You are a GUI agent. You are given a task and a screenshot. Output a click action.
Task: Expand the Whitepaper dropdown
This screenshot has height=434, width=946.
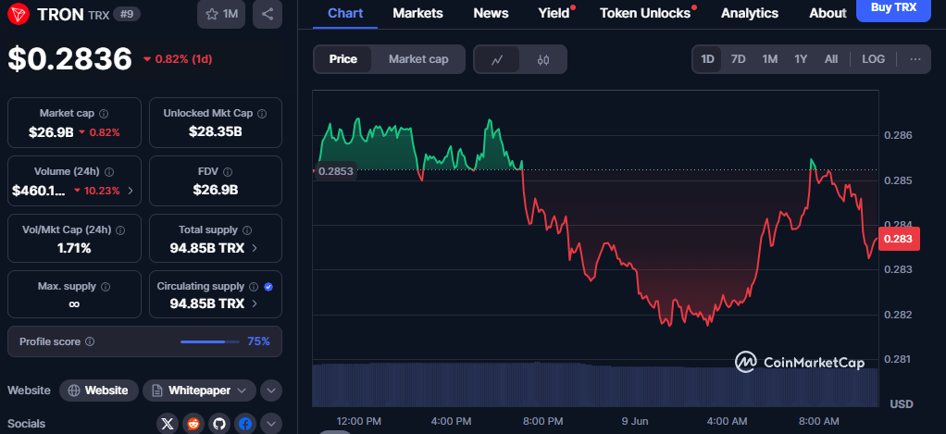(199, 391)
